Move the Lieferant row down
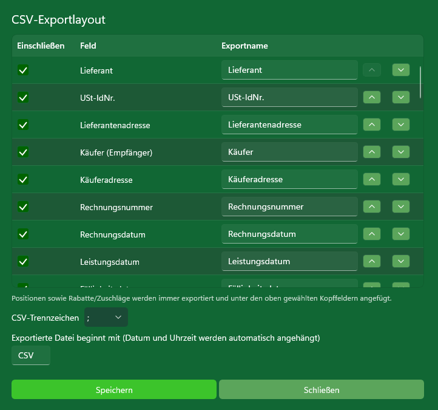Viewport: 438px width, 410px height. pyautogui.click(x=401, y=70)
